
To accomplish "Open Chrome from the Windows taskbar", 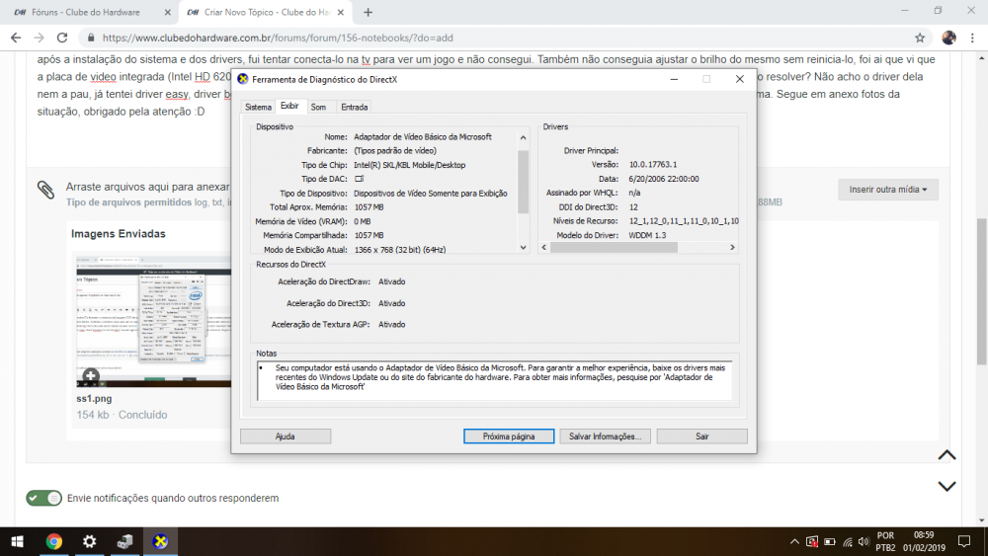I will [54, 541].
